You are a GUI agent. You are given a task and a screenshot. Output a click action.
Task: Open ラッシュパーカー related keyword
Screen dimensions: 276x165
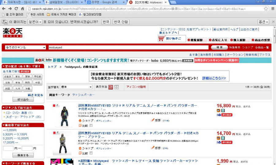(x=83, y=95)
